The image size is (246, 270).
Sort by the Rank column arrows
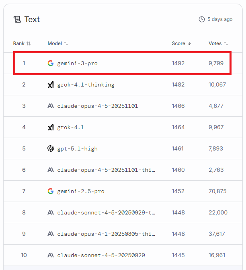[x=29, y=43]
